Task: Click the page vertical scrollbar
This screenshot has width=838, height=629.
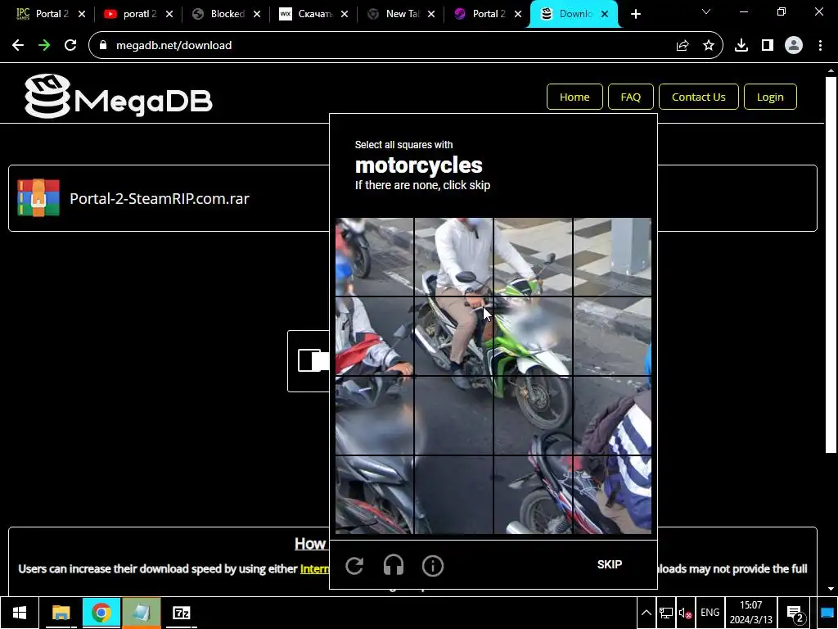Action: (x=831, y=265)
